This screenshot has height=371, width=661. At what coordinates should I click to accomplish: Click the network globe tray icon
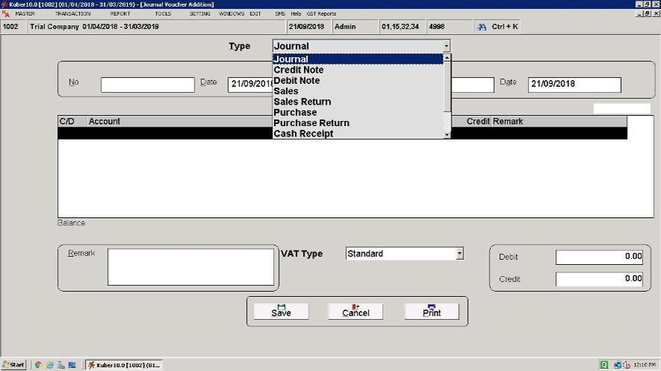point(618,364)
